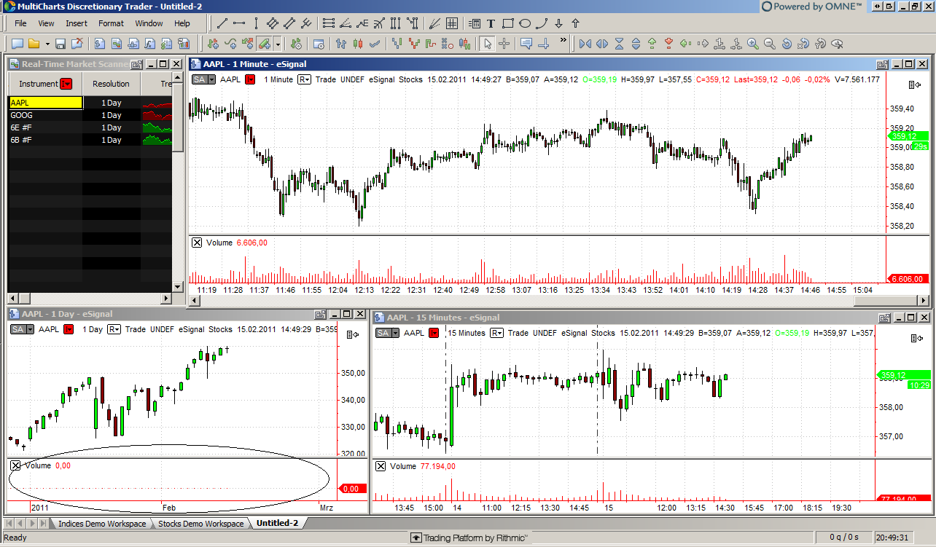936x547 pixels.
Task: Open the R resolution dropdown in 15 Minutes chart
Action: tap(496, 333)
